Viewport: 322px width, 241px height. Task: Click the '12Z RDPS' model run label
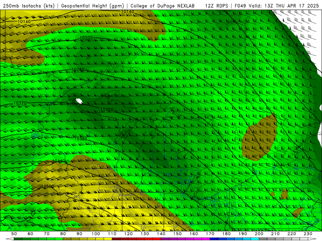click(x=217, y=6)
